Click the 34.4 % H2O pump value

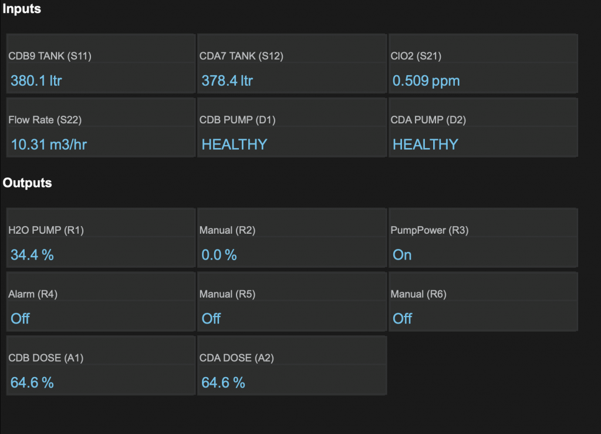pyautogui.click(x=32, y=255)
